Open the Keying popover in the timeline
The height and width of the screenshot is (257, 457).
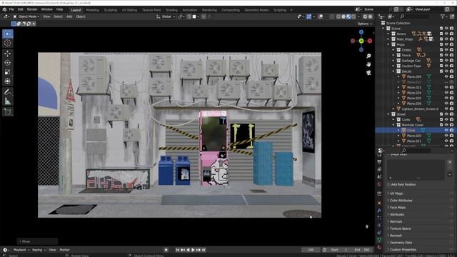(x=39, y=250)
